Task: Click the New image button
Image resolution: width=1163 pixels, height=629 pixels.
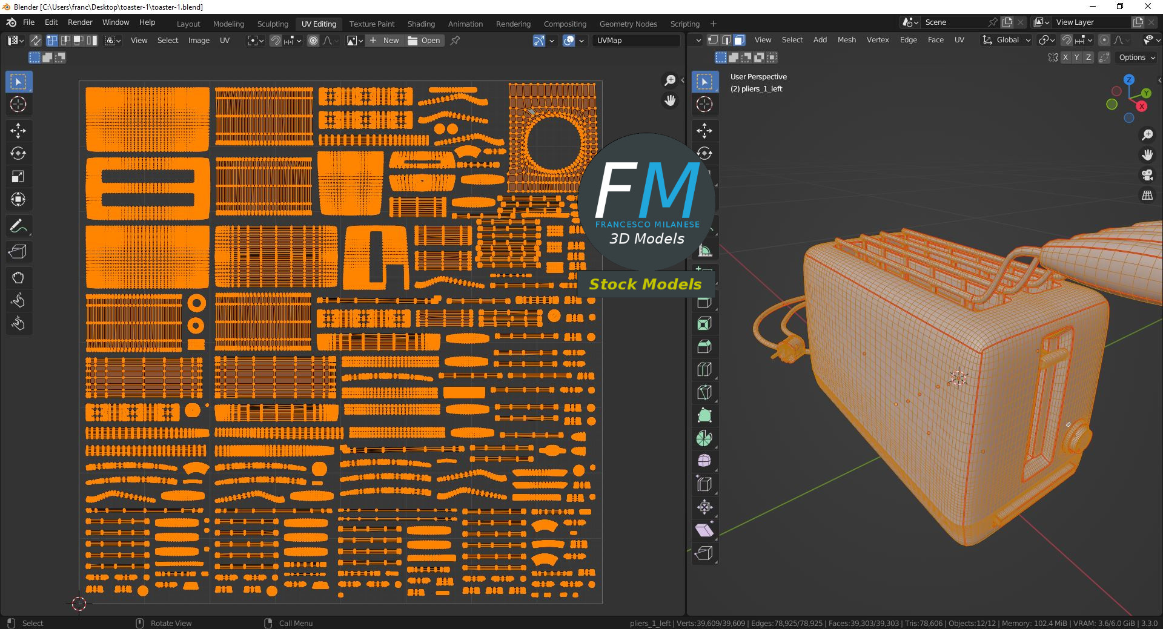Action: click(x=385, y=41)
